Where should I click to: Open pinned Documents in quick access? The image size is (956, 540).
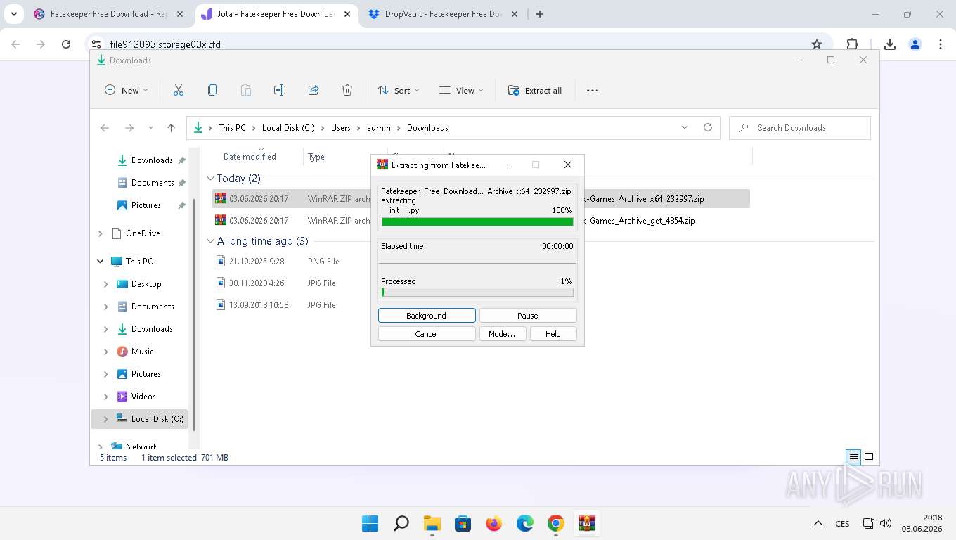pos(153,182)
